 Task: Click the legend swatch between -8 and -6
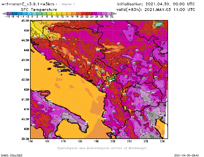[15, 13]
